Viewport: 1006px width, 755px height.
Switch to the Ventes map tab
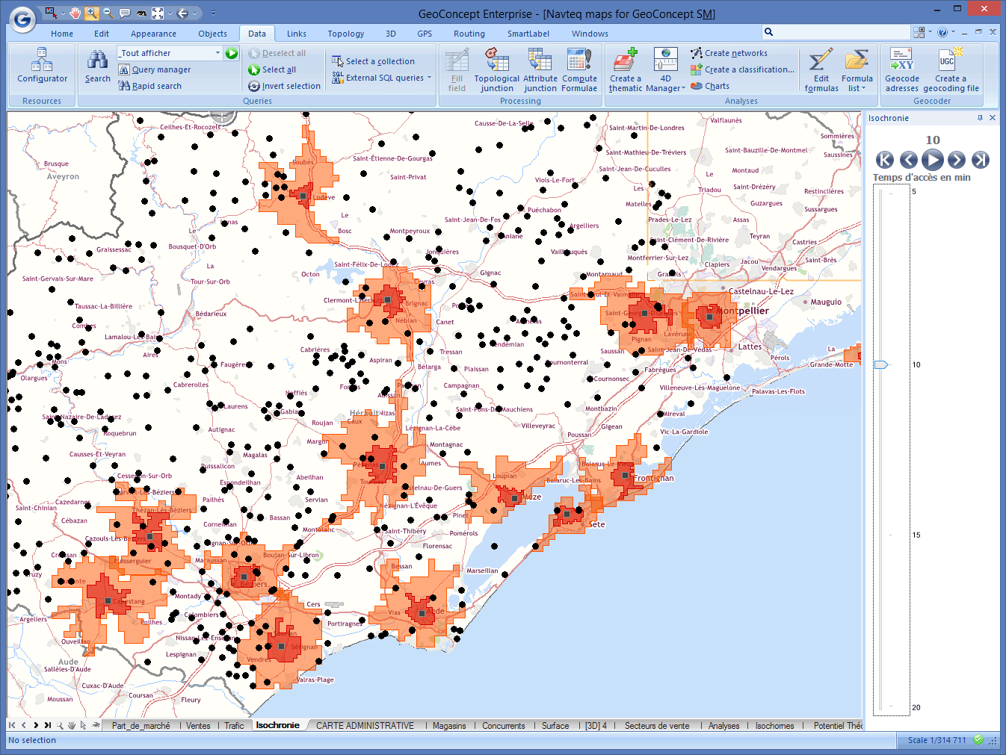pos(198,726)
